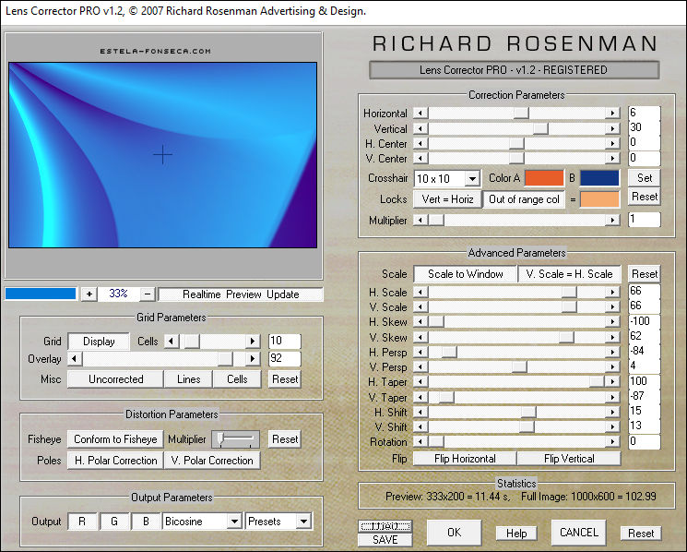Click Flip Horizontal
This screenshot has width=687, height=552.
[465, 459]
